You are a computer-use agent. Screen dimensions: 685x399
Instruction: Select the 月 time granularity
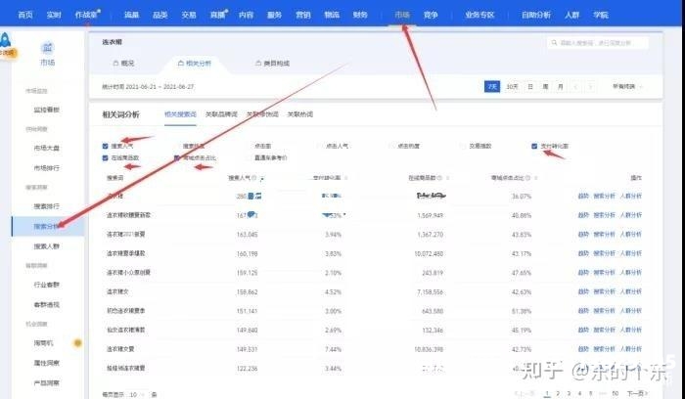pos(561,87)
